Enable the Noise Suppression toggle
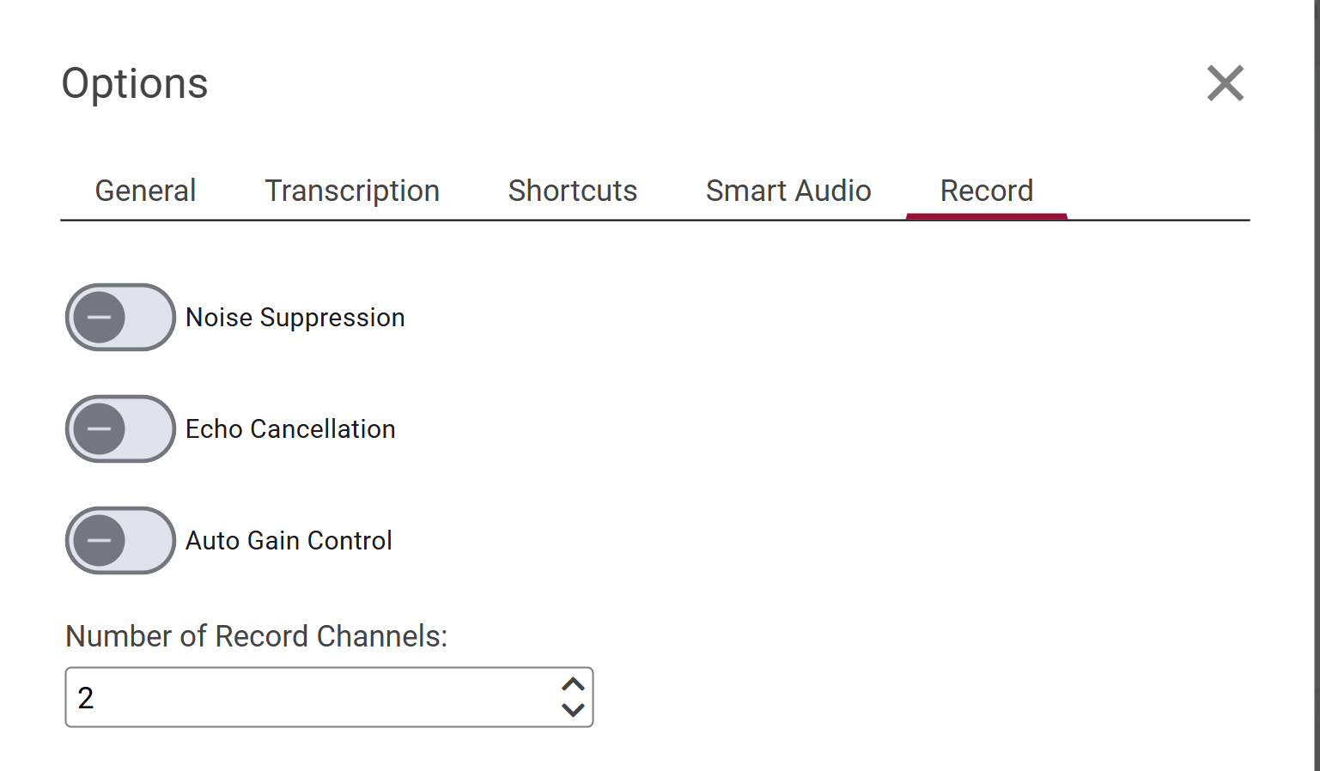The height and width of the screenshot is (771, 1320). click(x=121, y=318)
